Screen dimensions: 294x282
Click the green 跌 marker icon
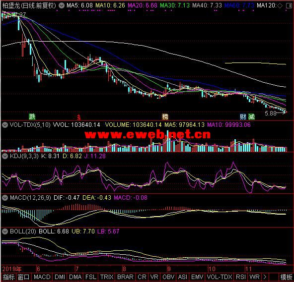coord(32,116)
